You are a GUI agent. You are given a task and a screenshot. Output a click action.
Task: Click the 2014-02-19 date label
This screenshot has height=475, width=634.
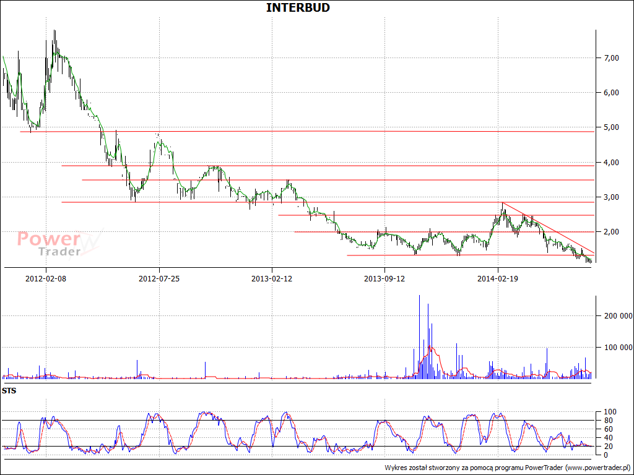(498, 278)
